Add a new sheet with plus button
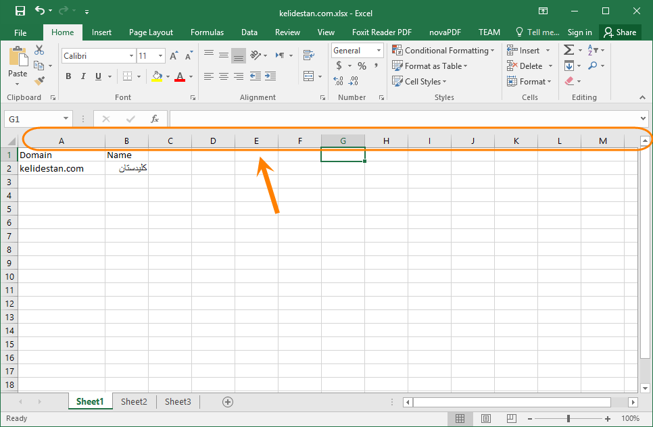 click(x=227, y=402)
